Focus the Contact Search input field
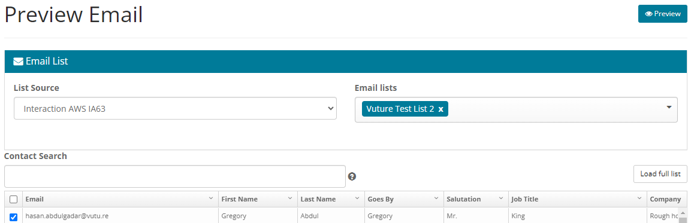The width and height of the screenshot is (694, 223). 175,176
